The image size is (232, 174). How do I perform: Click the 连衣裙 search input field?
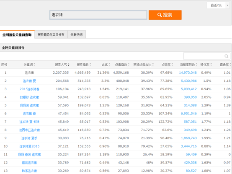coord(98,15)
